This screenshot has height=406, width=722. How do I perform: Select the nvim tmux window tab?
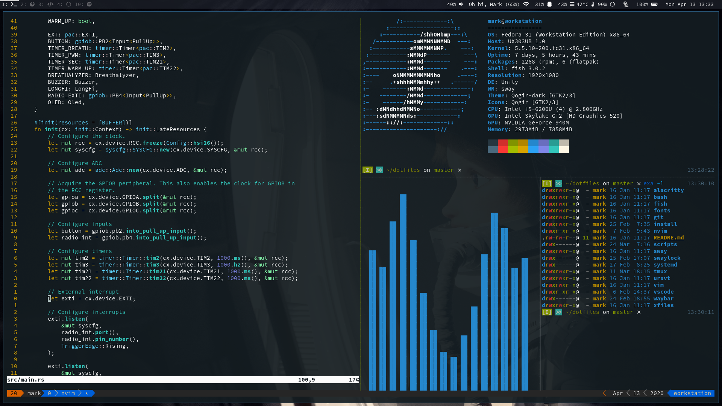68,393
